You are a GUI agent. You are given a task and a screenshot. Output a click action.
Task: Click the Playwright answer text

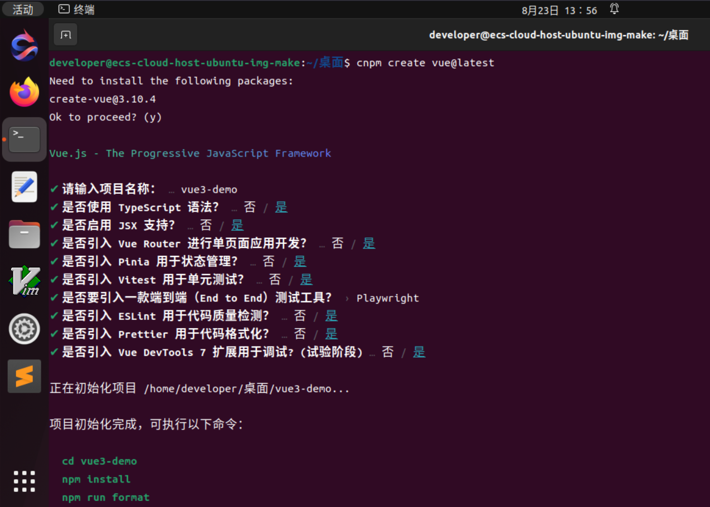387,298
